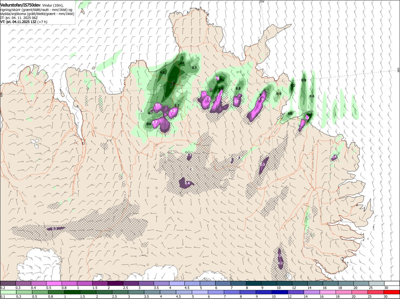
Task: Select the bright pink 0.5–0.8 snow legend swatch
Action: pos(54,283)
